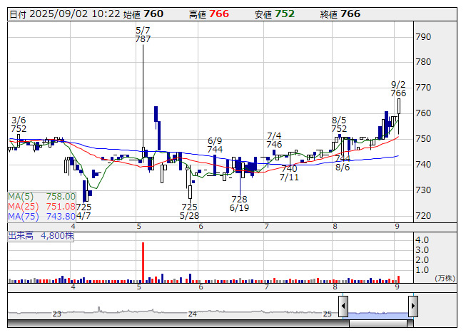Click the tall red volume spike bar
Viewport: 466px width, 335px height.
(x=143, y=262)
